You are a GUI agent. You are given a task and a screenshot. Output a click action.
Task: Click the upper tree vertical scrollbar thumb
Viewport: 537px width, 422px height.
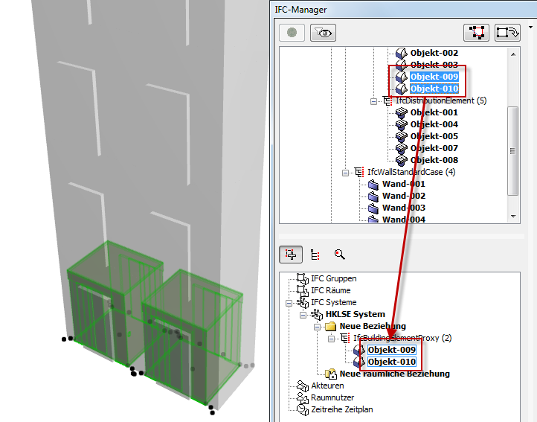(x=512, y=151)
